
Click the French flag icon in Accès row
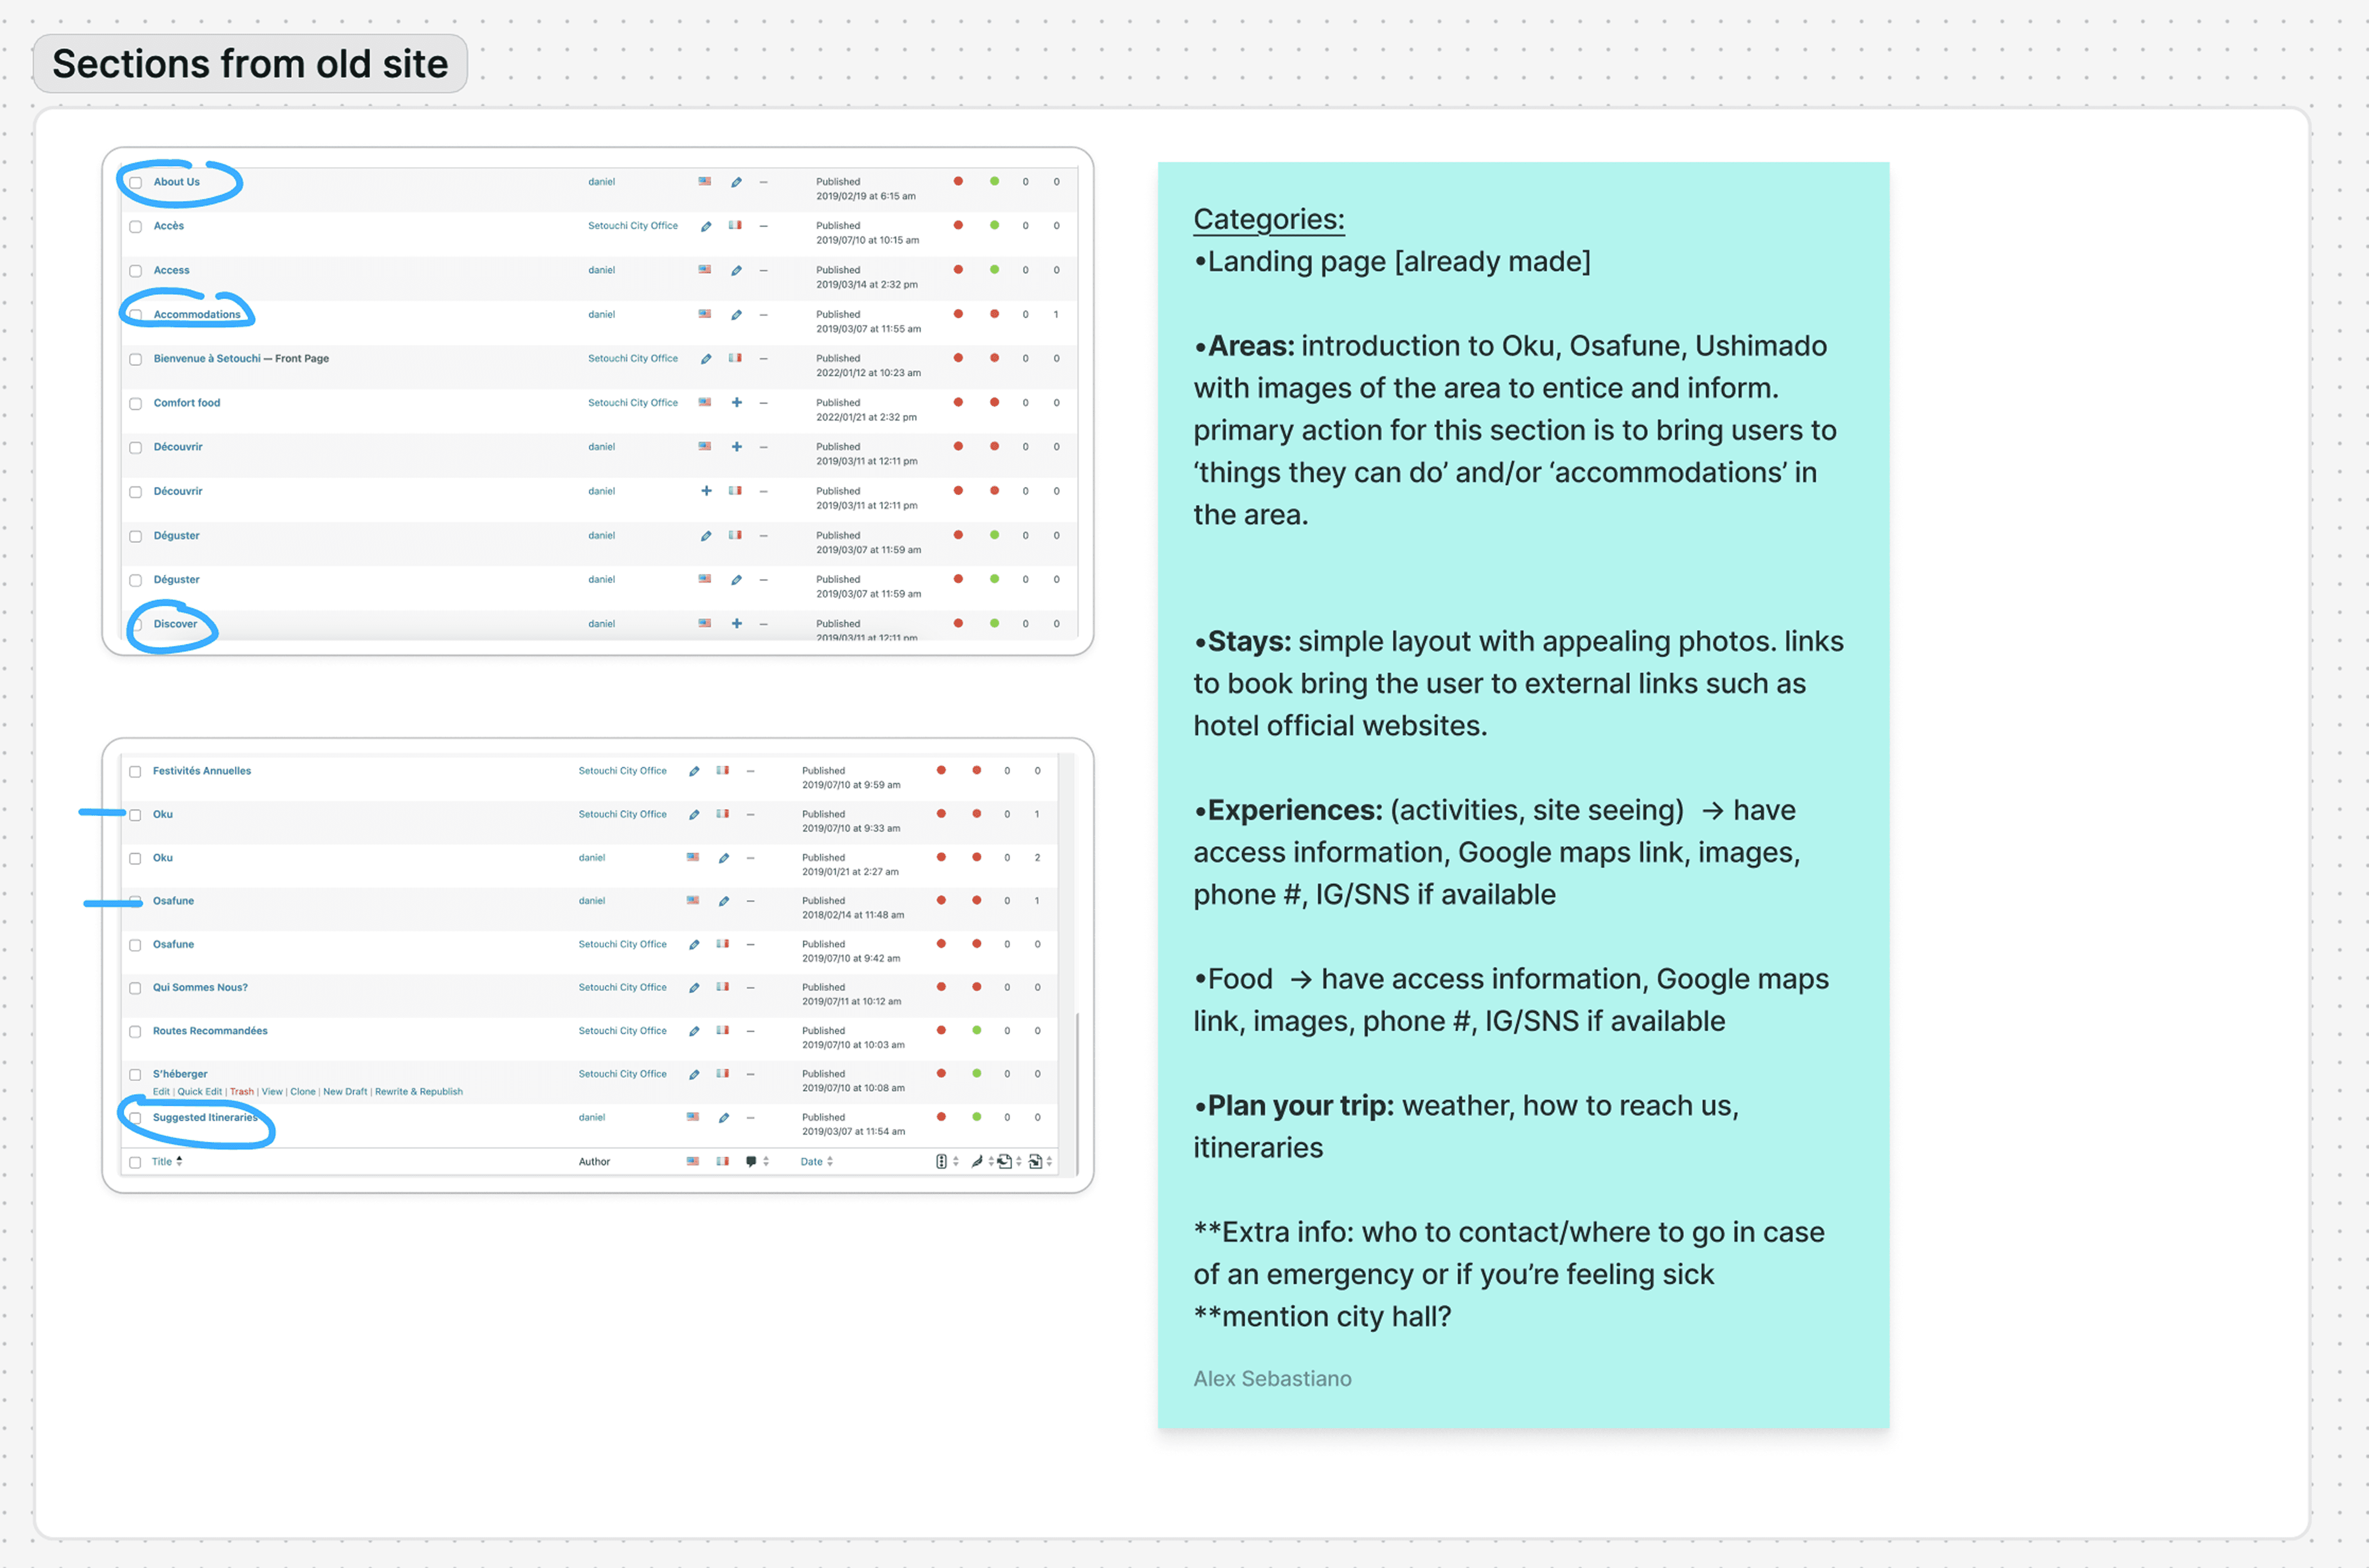pos(735,226)
